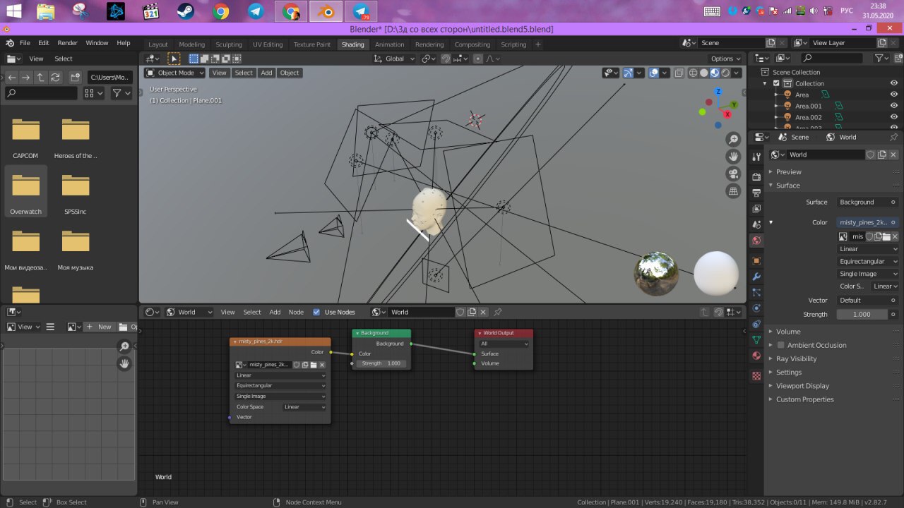
Task: Open the World properties tab
Action: tap(756, 241)
